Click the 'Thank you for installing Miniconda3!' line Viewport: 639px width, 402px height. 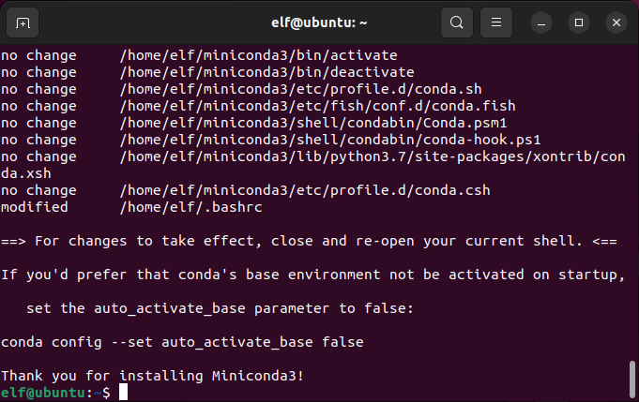pos(152,376)
